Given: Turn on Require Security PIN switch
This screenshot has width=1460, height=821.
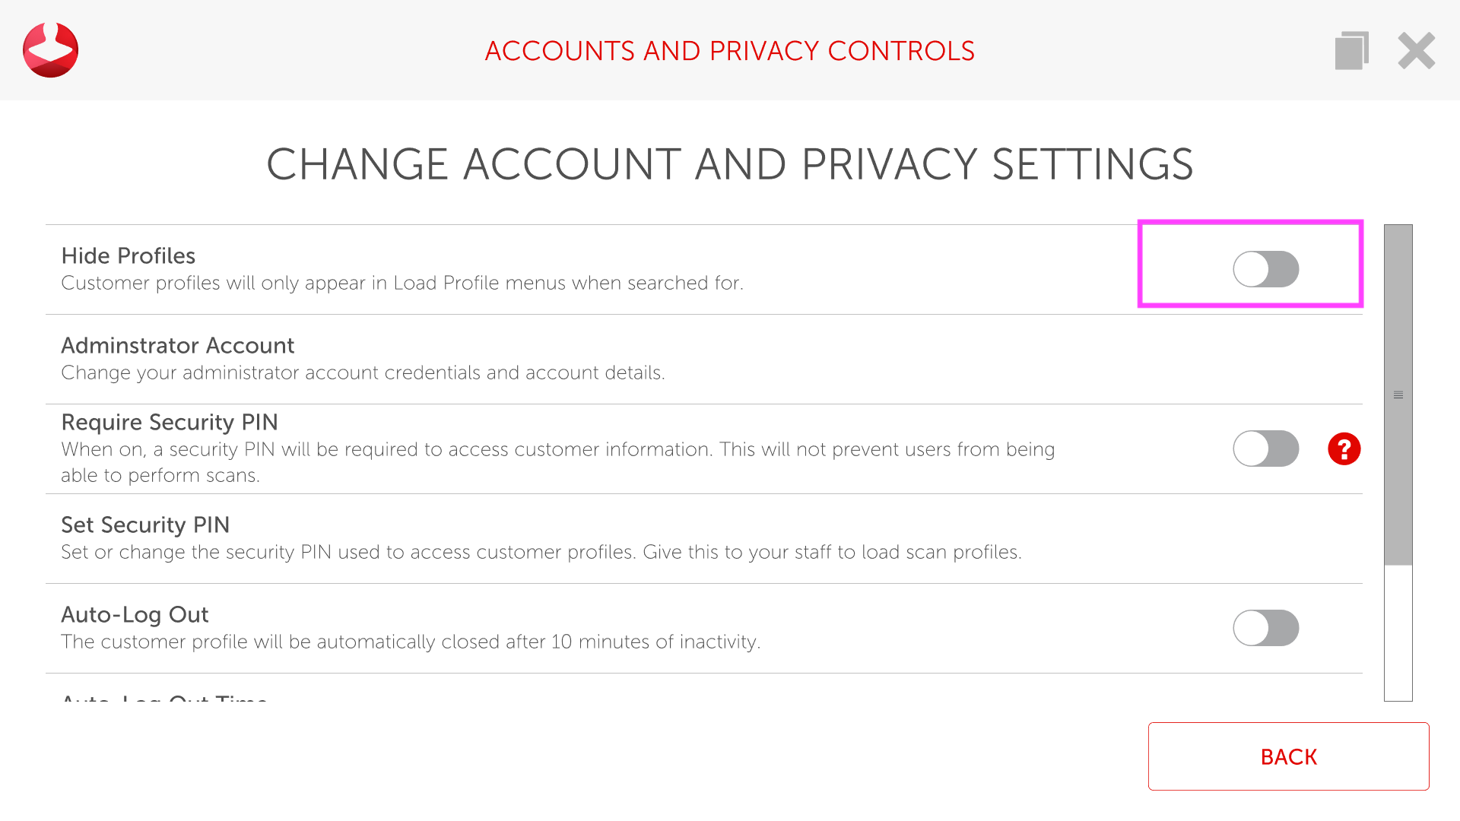Looking at the screenshot, I should coord(1265,449).
